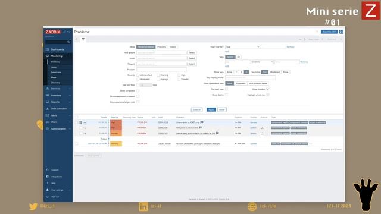381x214 pixels.
Task: Expand the Administration menu section
Action: [70, 128]
